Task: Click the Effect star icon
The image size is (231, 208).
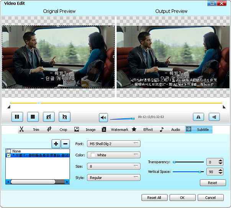Action: click(x=134, y=129)
